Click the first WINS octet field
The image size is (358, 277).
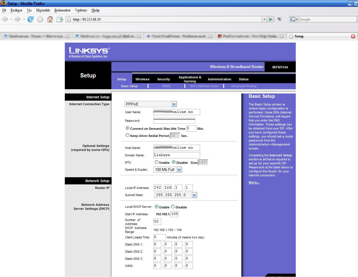tap(157, 266)
